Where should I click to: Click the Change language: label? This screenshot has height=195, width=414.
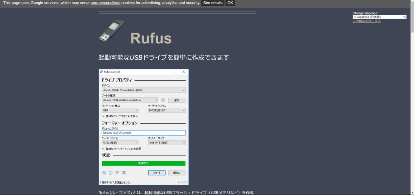365,13
